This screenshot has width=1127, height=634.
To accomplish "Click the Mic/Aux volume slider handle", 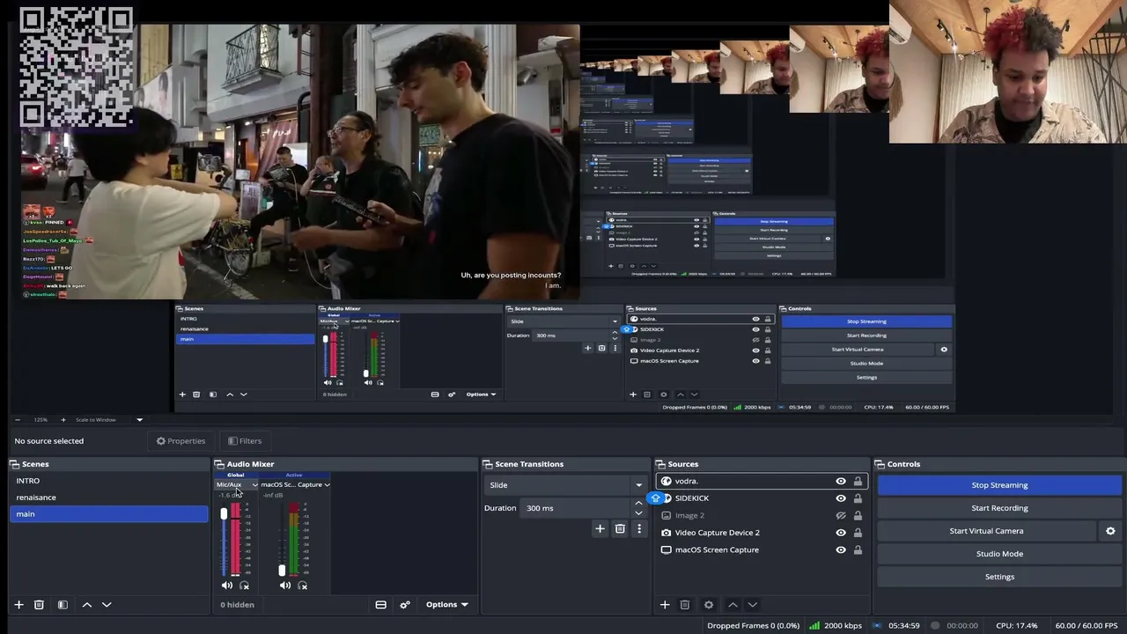I will (224, 514).
